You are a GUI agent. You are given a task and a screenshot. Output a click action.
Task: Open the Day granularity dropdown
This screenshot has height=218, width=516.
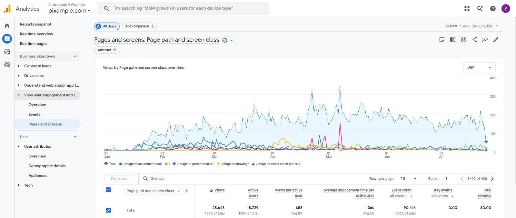pos(479,67)
